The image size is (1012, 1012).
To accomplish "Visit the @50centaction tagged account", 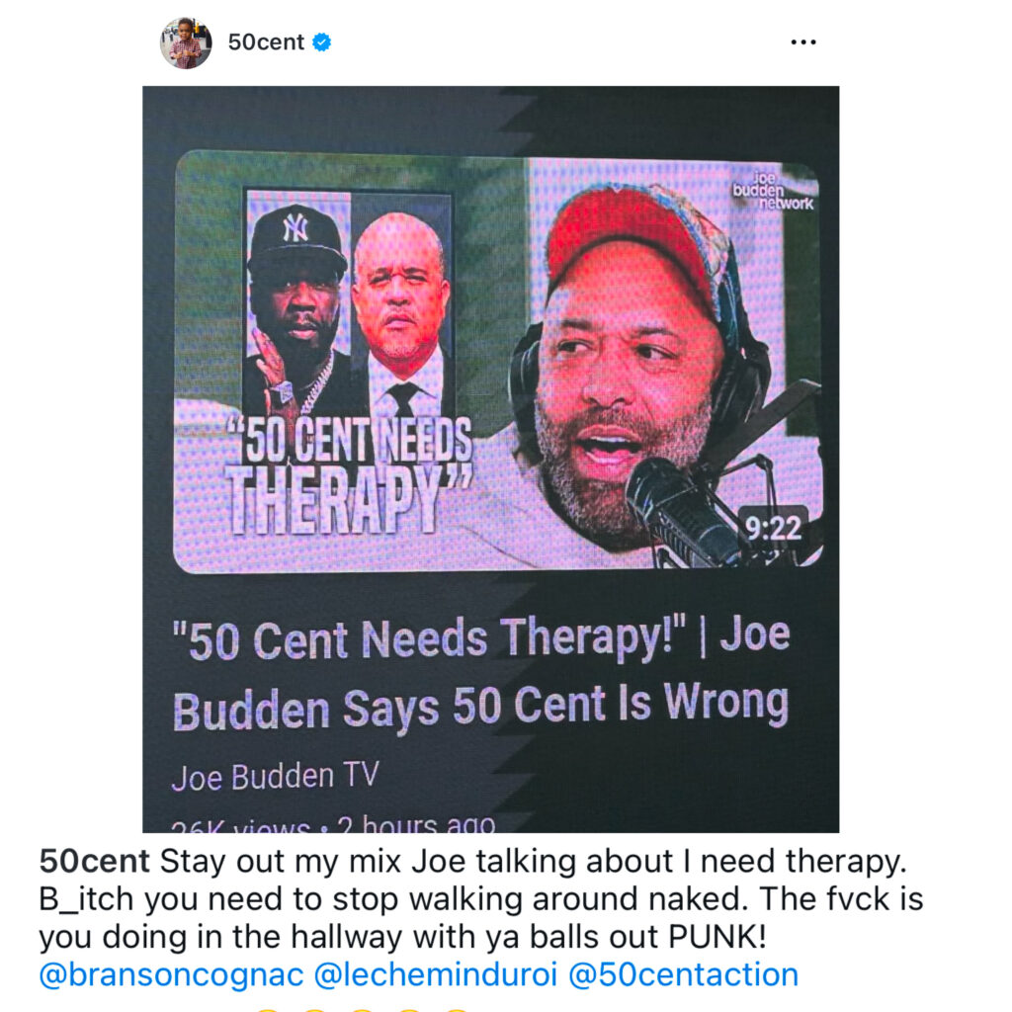I will (x=684, y=974).
